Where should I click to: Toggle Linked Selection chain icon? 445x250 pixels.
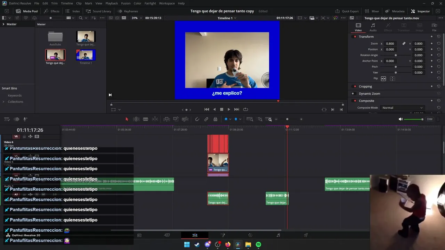point(206,119)
